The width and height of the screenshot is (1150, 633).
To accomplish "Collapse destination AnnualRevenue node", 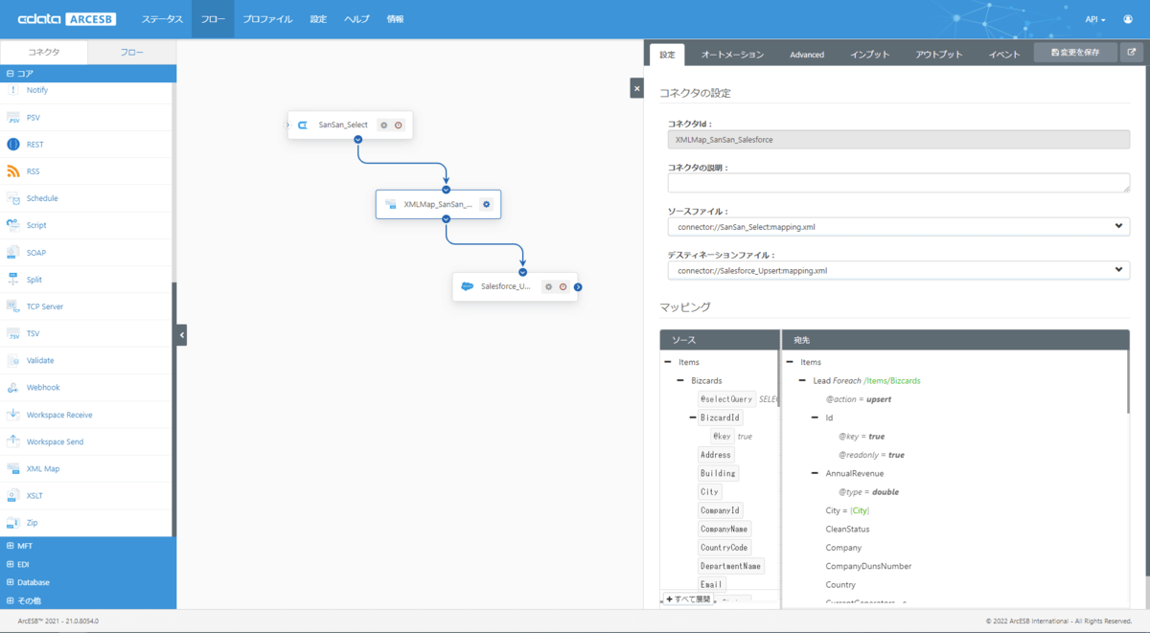I will point(815,473).
